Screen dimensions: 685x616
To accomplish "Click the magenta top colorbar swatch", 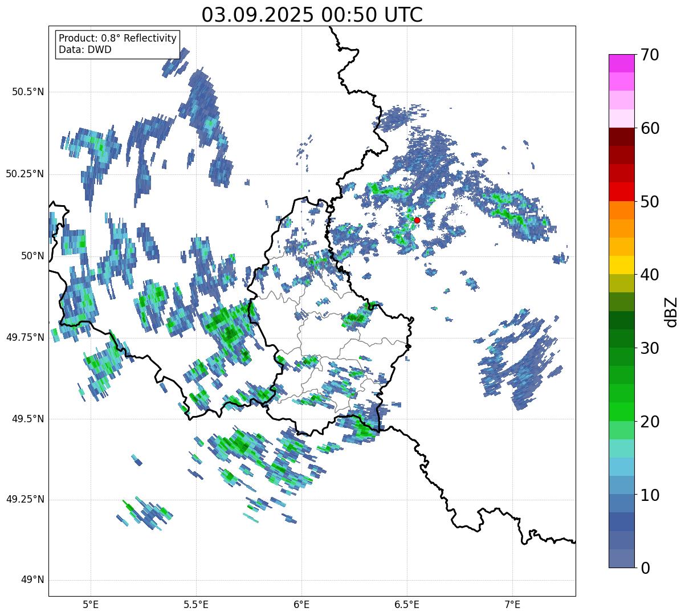I will [621, 63].
